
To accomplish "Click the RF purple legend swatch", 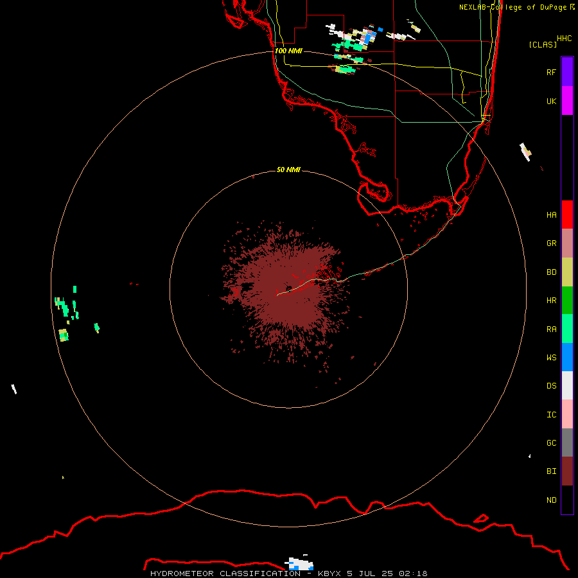I will coord(567,72).
